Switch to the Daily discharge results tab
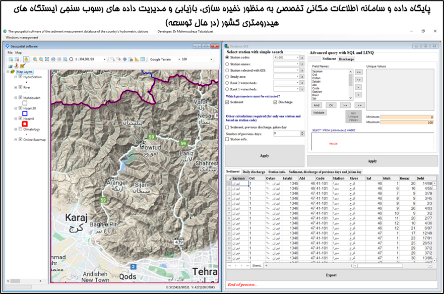 click(x=254, y=172)
